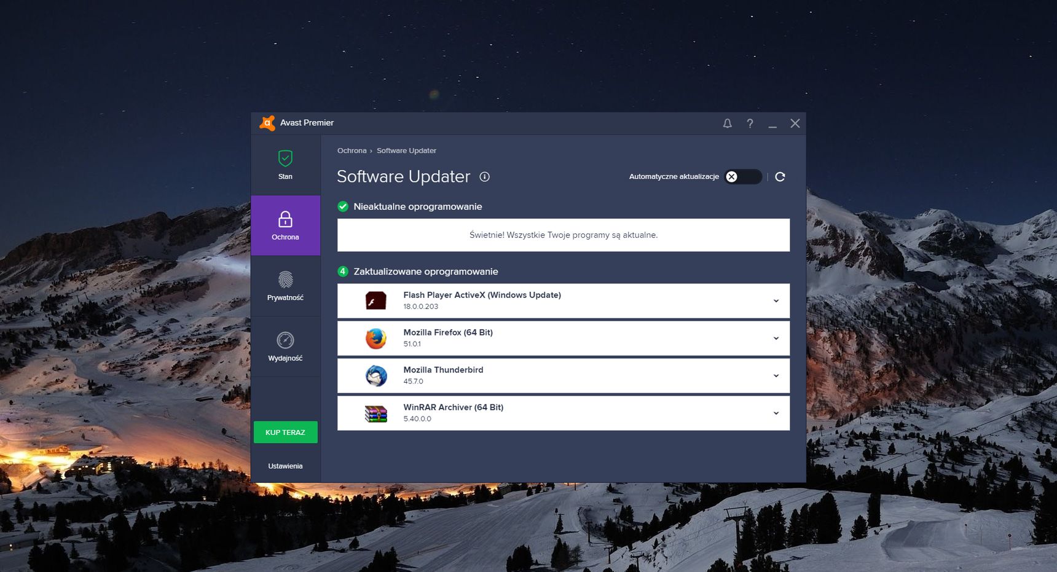Viewport: 1057px width, 572px height.
Task: Click version 18.0.0.203 text
Action: pyautogui.click(x=421, y=307)
